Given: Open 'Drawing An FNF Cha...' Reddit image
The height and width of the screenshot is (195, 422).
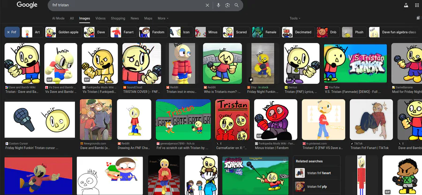Looking at the screenshot, I should pos(134,120).
